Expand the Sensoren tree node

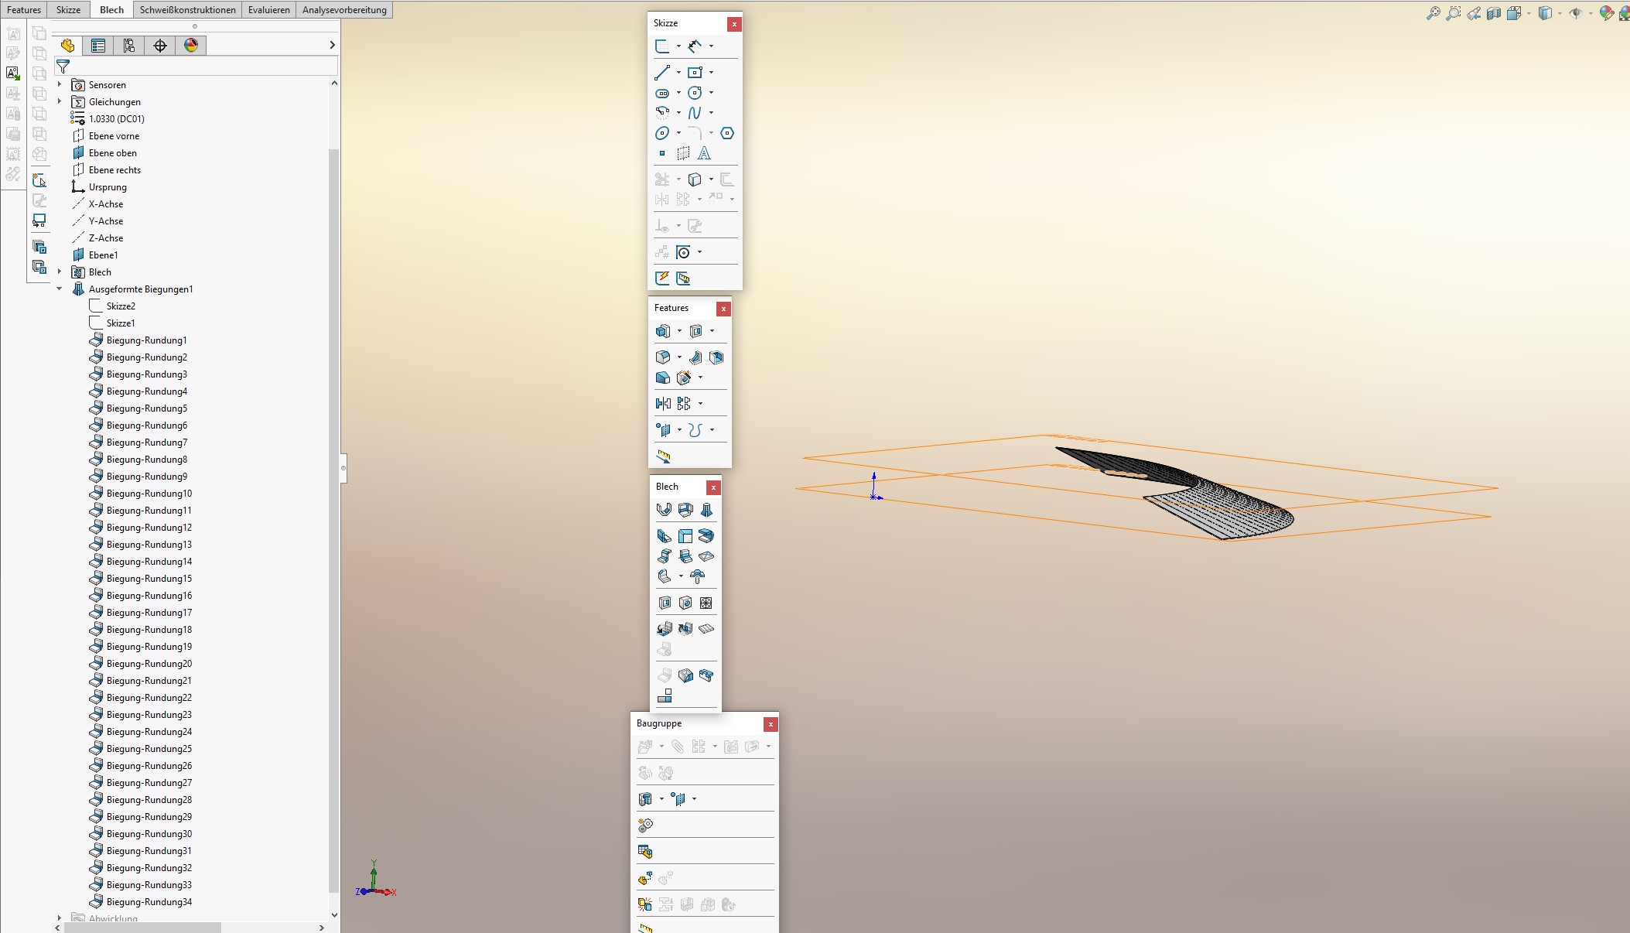coord(60,84)
